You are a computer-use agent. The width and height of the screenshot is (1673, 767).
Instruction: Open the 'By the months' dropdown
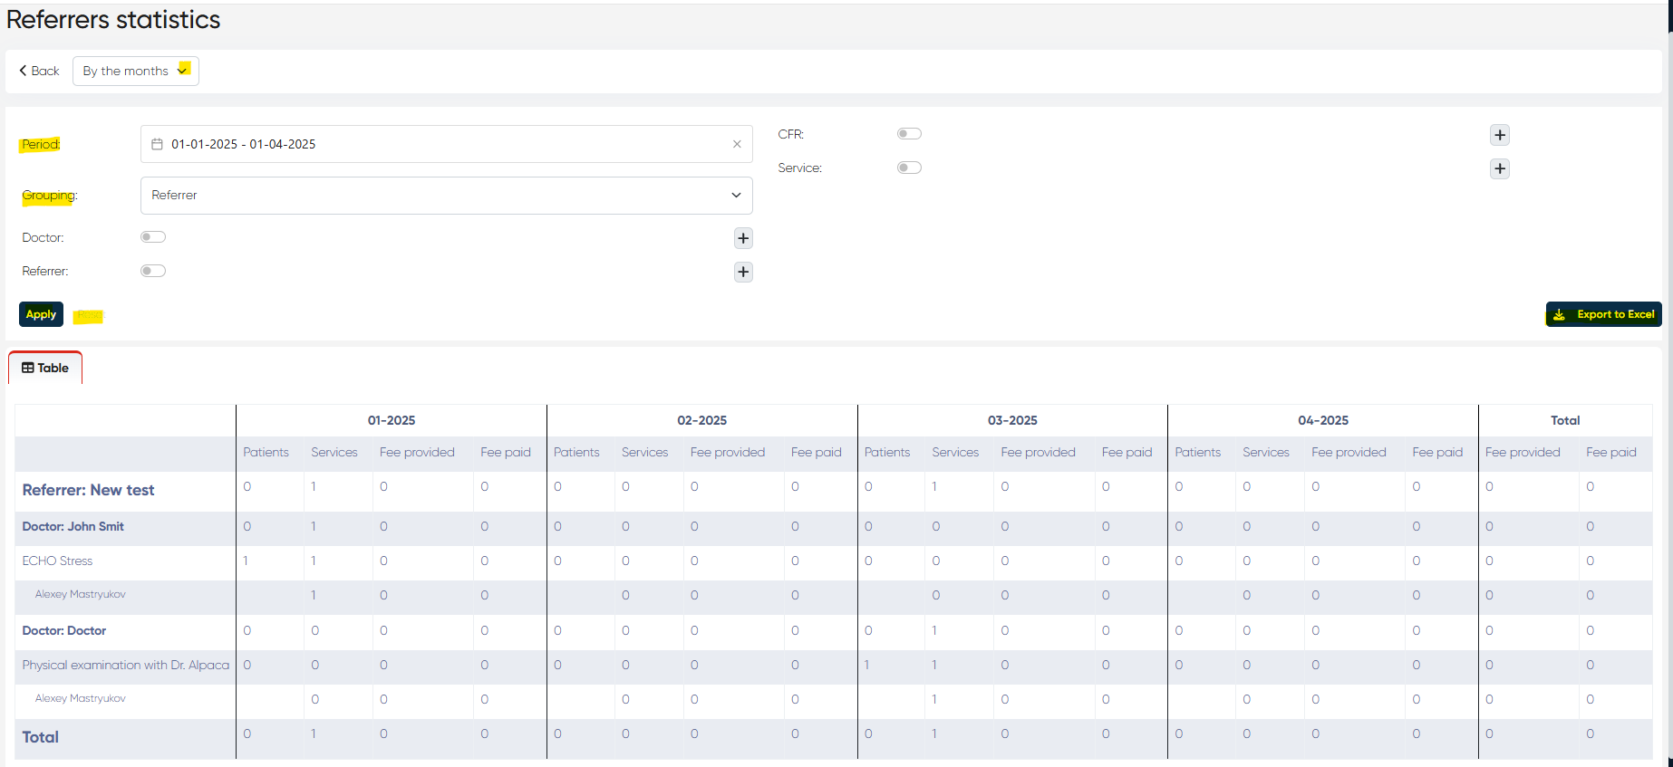(135, 71)
